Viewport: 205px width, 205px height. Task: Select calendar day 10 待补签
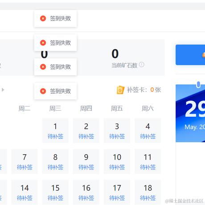pyautogui.click(x=117, y=161)
